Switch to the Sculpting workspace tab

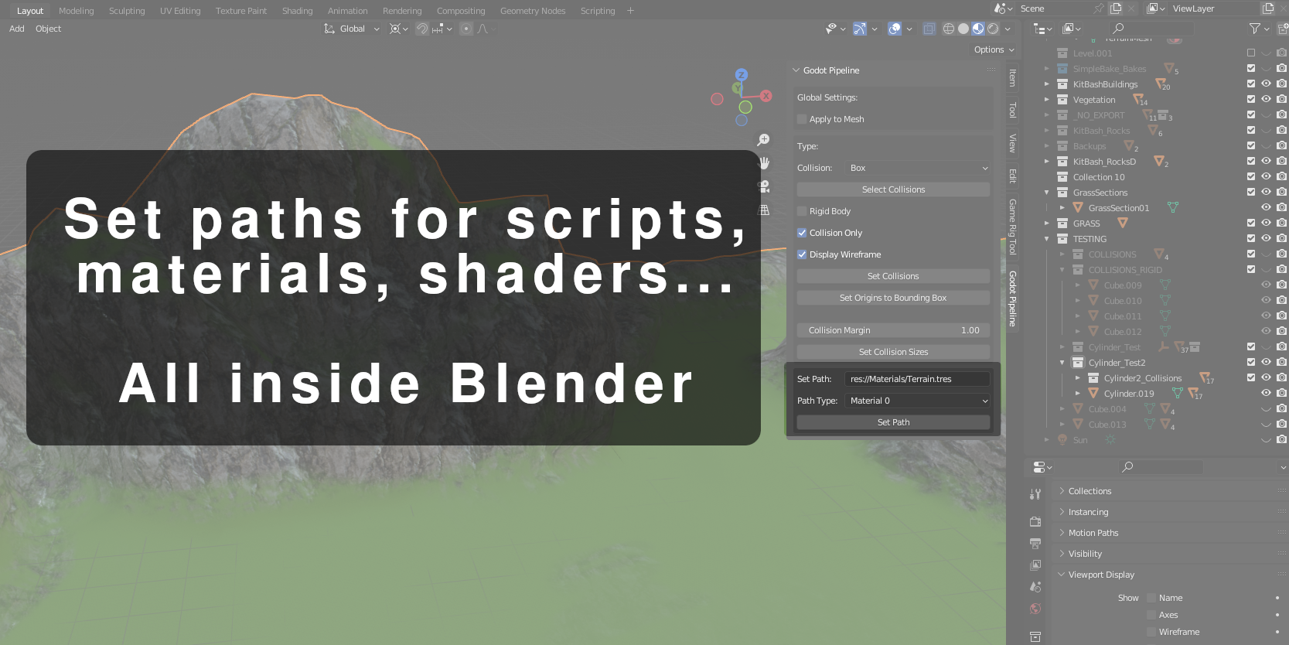click(127, 11)
